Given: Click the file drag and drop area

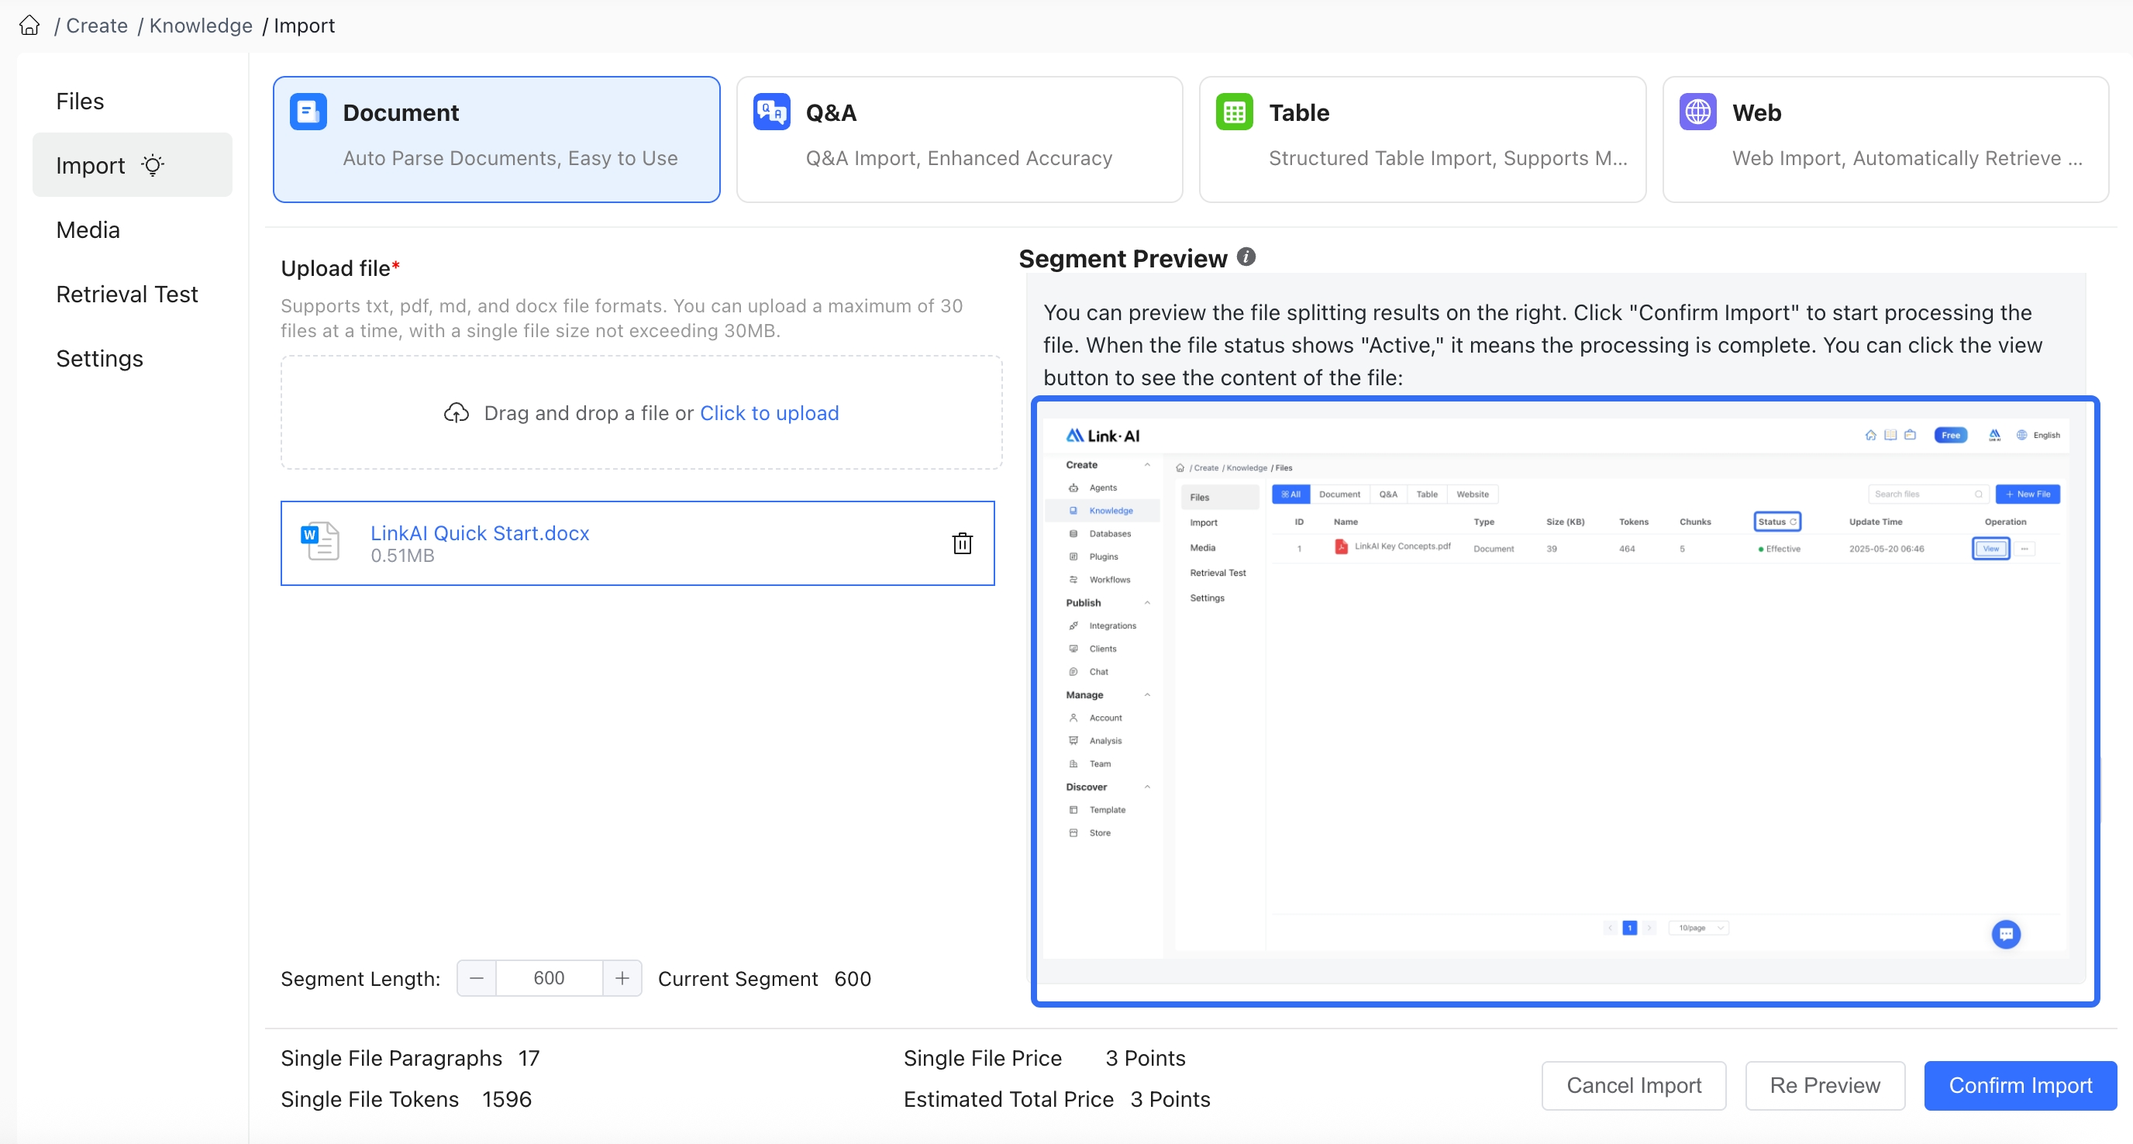Looking at the screenshot, I should tap(642, 413).
